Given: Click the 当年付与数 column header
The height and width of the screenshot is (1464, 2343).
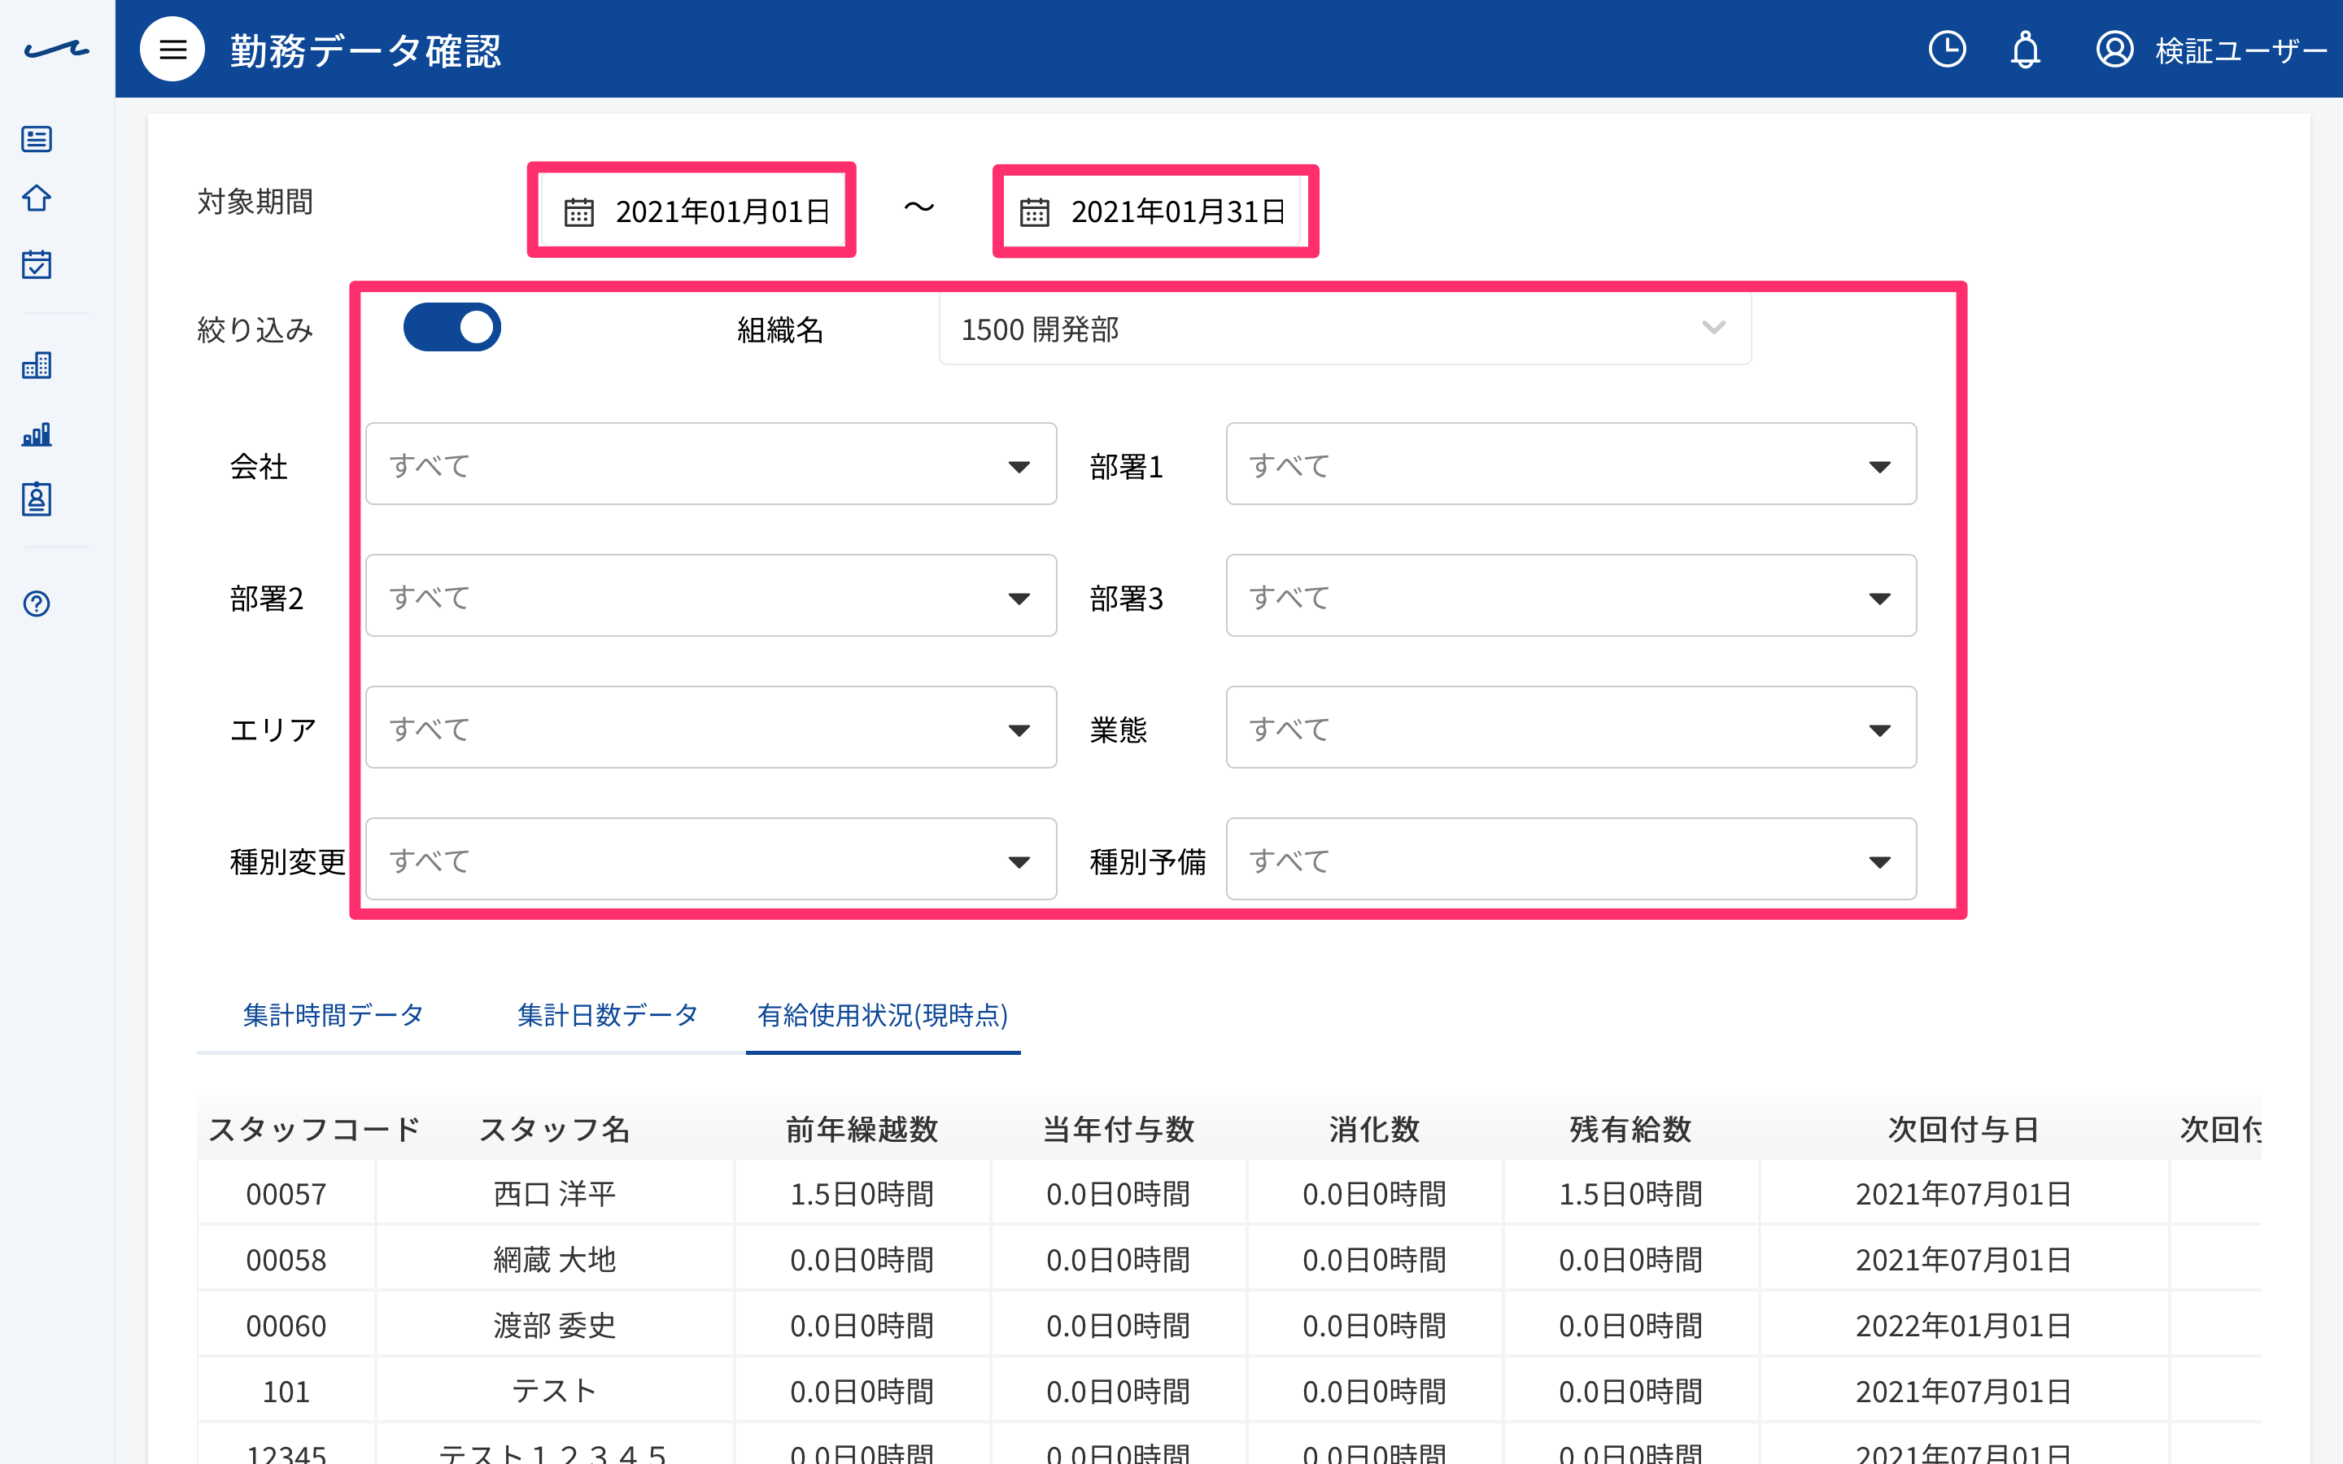Looking at the screenshot, I should 1119,1129.
